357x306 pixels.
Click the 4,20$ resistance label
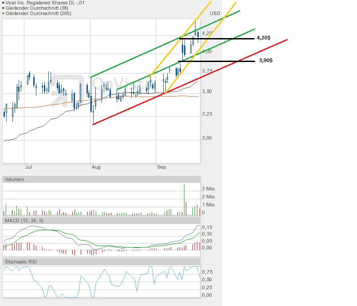(x=263, y=38)
